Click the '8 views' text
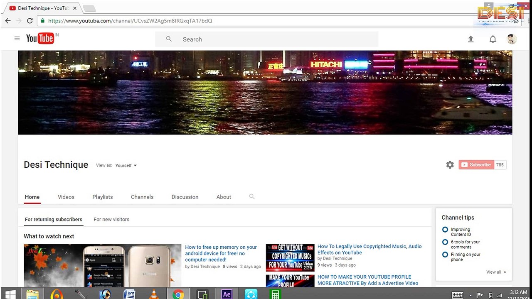The height and width of the screenshot is (299, 532). (x=230, y=267)
